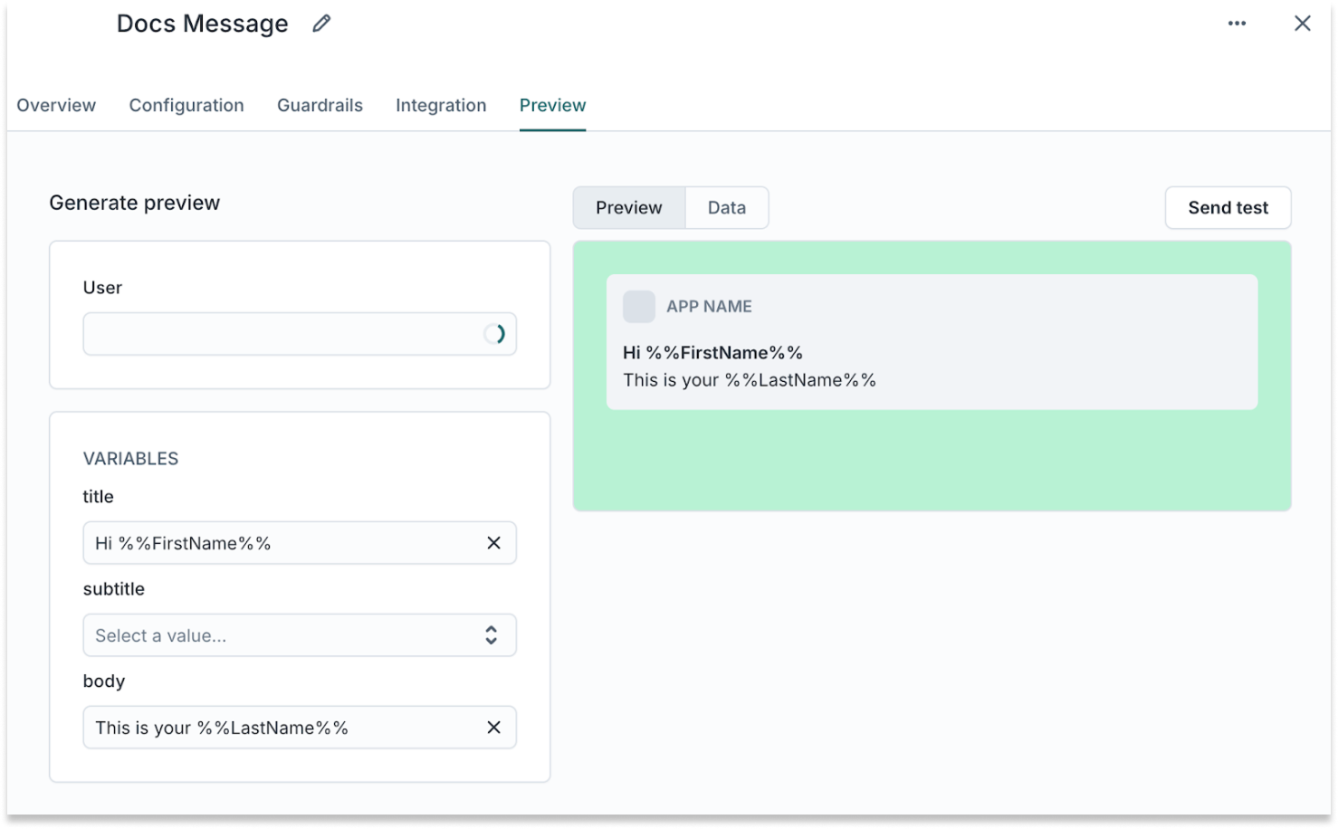Image resolution: width=1338 pixels, height=829 pixels.
Task: Open the Configuration tab
Action: pyautogui.click(x=186, y=105)
